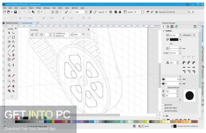Select the mitered corner style button
The width and height of the screenshot is (206, 133).
tap(184, 63)
